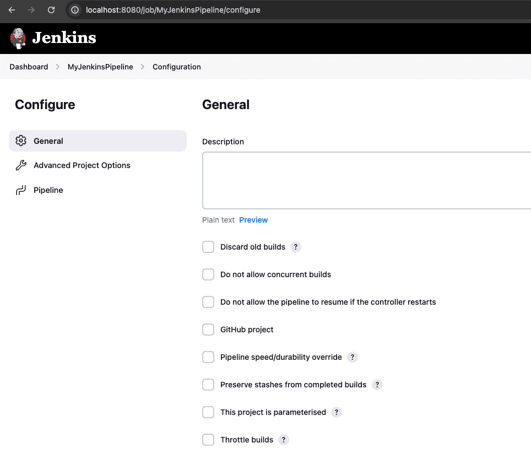This screenshot has width=531, height=459.
Task: Click the Jenkins butler logo
Action: [18, 38]
